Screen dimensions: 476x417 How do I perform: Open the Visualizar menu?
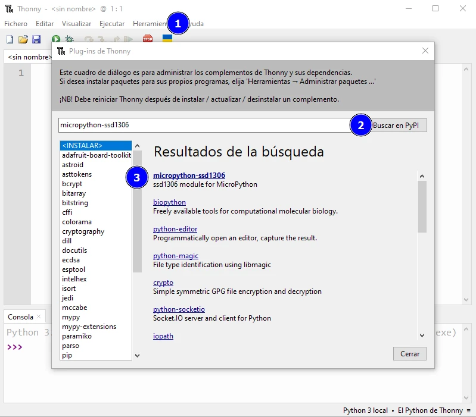pos(76,24)
